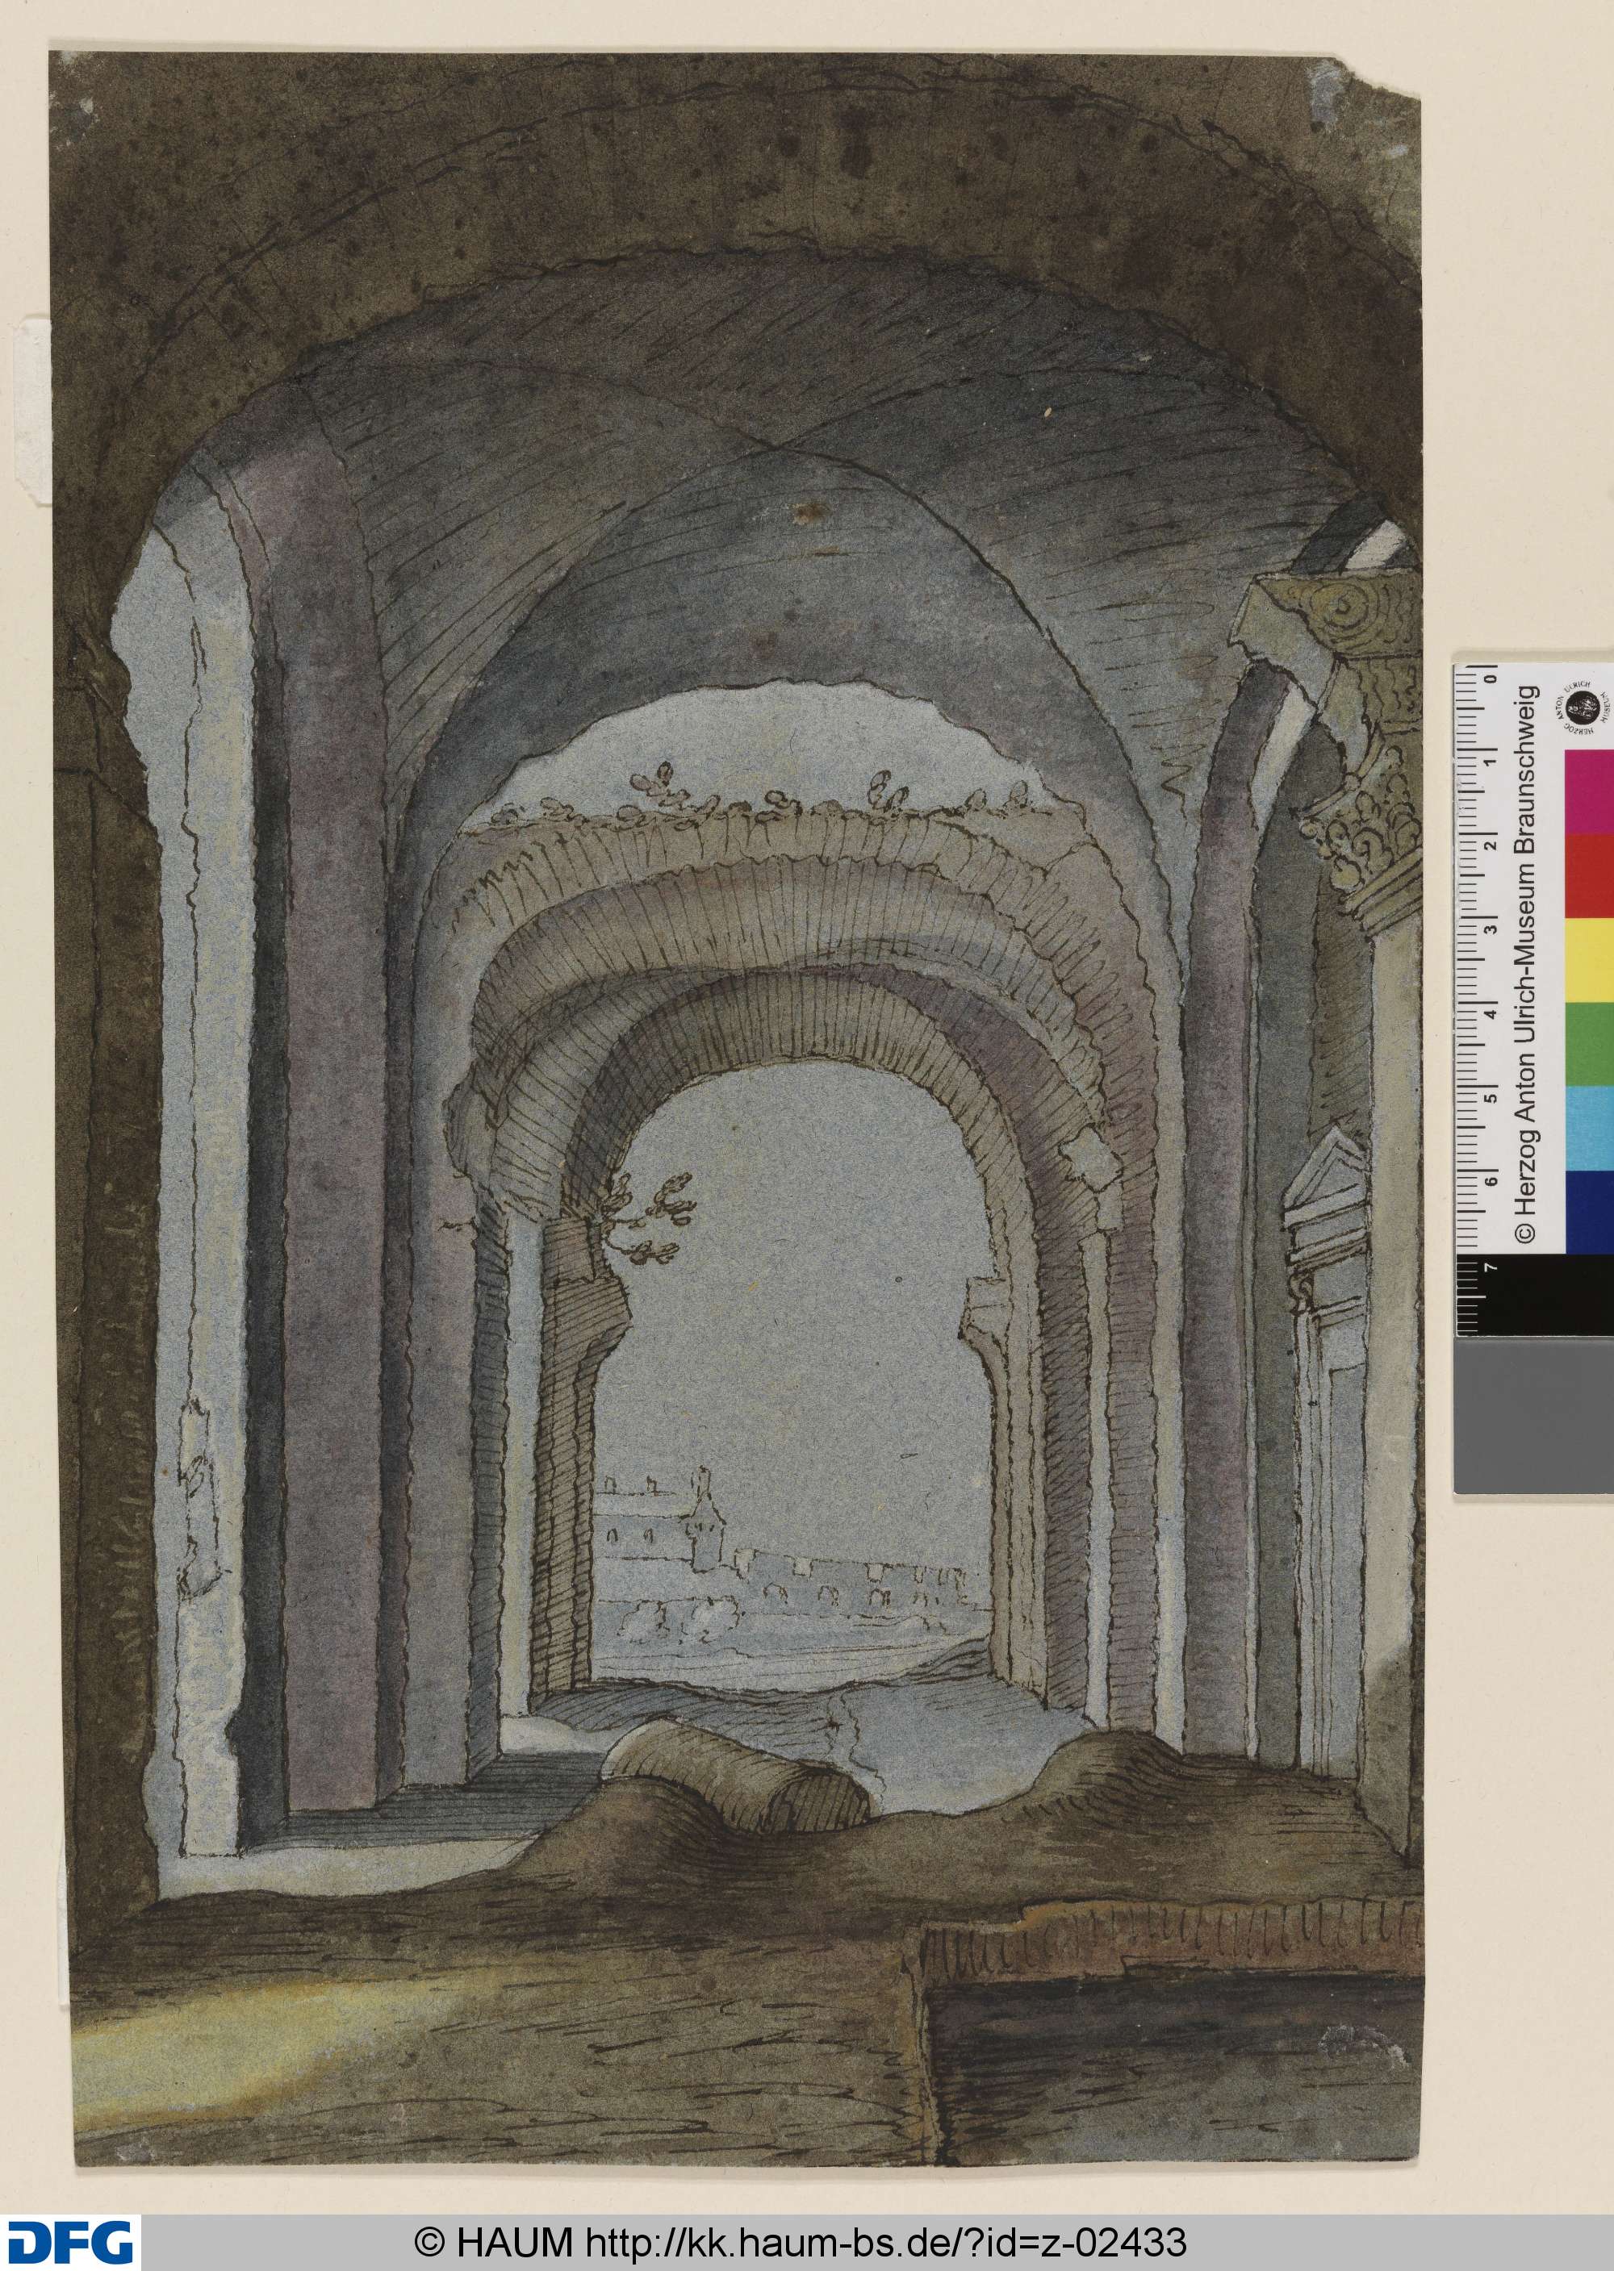
Task: Select the yellow swatch on the color chart
Action: click(1588, 961)
